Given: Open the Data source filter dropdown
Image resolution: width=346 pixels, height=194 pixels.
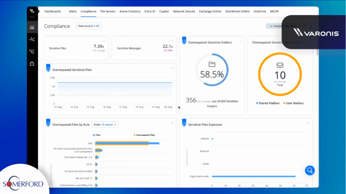Looking at the screenshot, I should pos(89,26).
